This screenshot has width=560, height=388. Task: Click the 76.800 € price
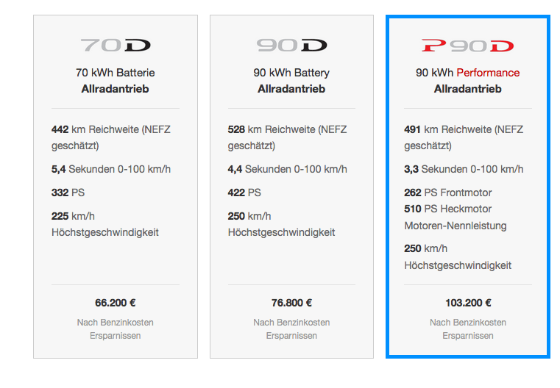[x=291, y=302]
